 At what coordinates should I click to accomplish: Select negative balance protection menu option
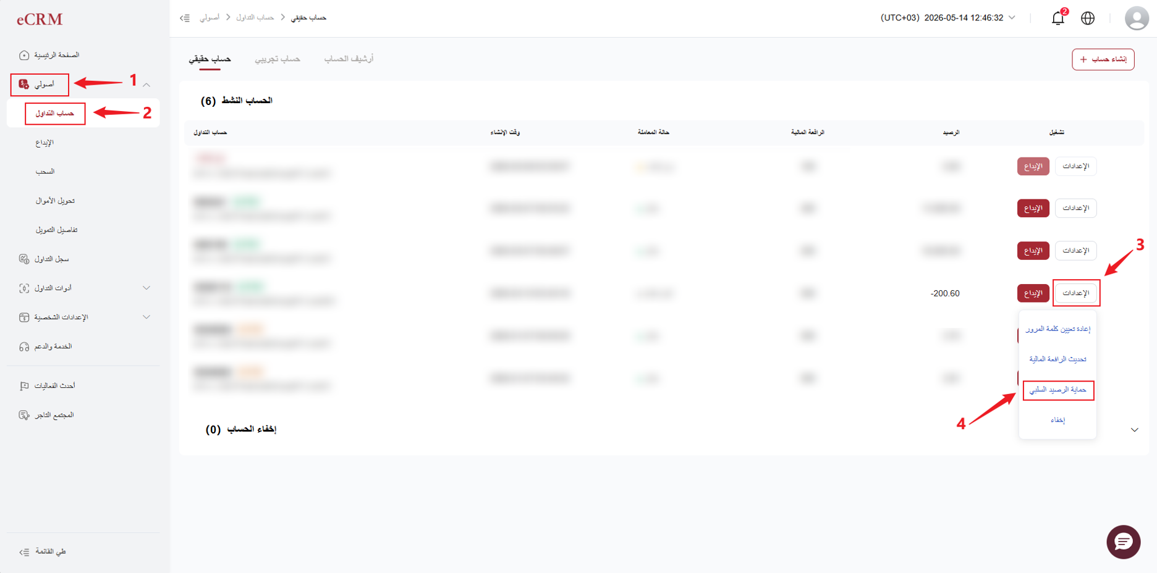pyautogui.click(x=1058, y=390)
